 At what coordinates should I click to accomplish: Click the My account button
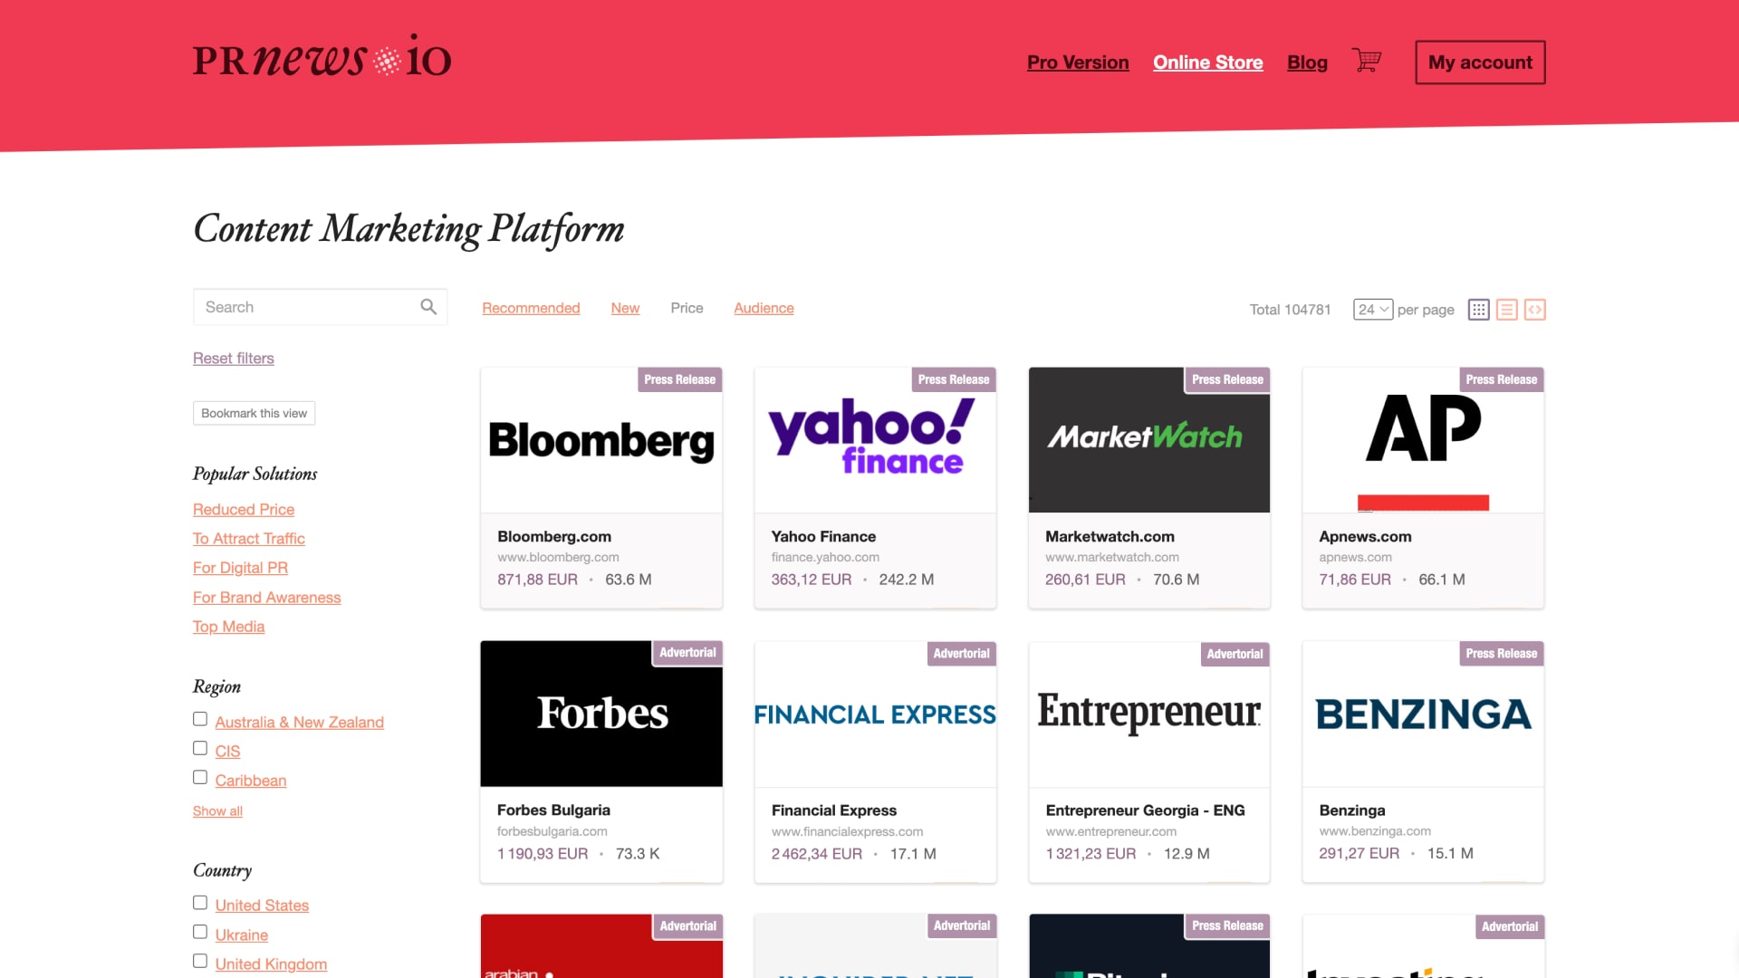pos(1480,62)
